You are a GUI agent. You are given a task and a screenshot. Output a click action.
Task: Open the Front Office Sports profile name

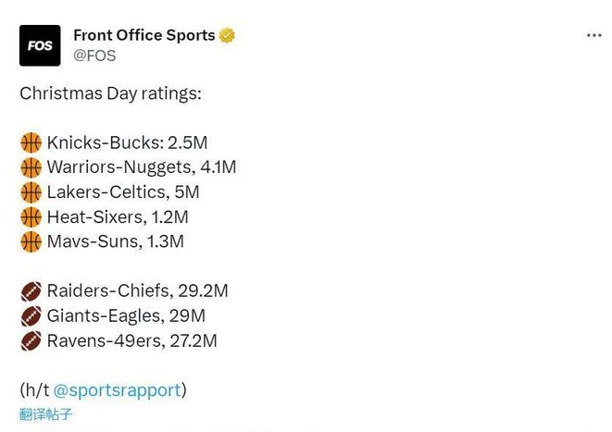(x=144, y=35)
